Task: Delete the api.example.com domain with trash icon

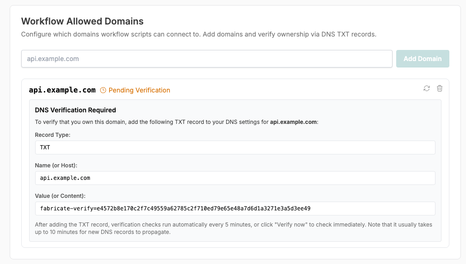Action: point(440,88)
